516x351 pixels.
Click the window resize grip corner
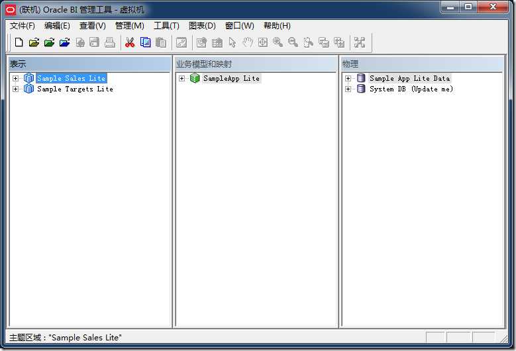pos(504,338)
